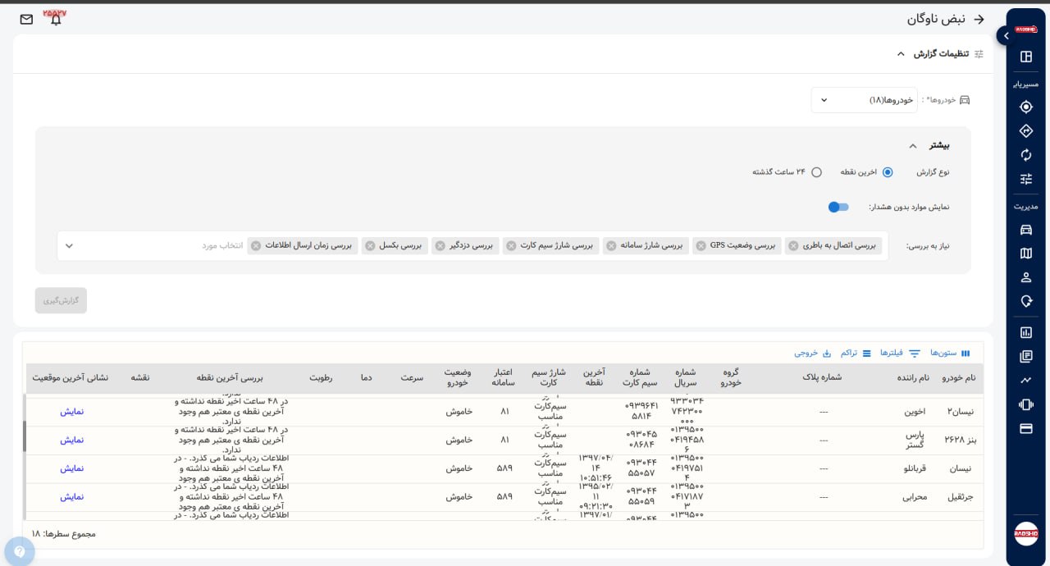Viewport: 1050px width, 566px height.
Task: Open the mail envelope icon
Action: 26,19
